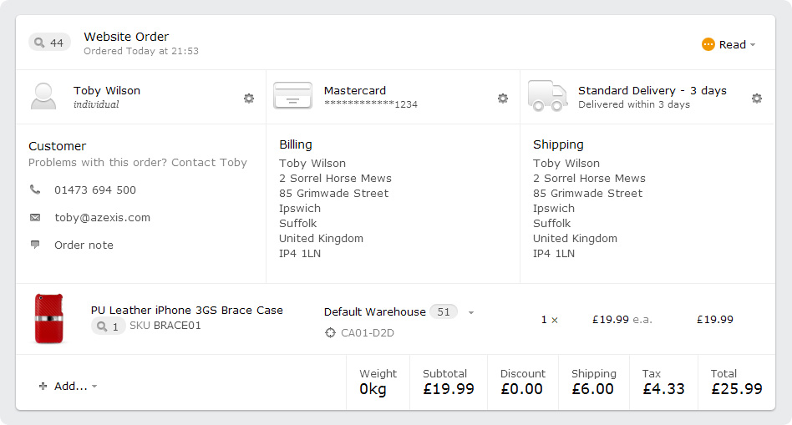
Task: Click the delivery truck icon
Action: pos(547,96)
